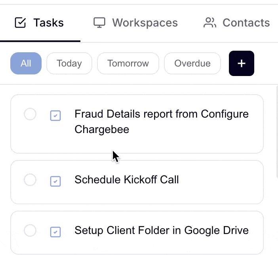Click task-type icon beside Schedule Kickoff Call
278x255 pixels.
[x=55, y=181]
